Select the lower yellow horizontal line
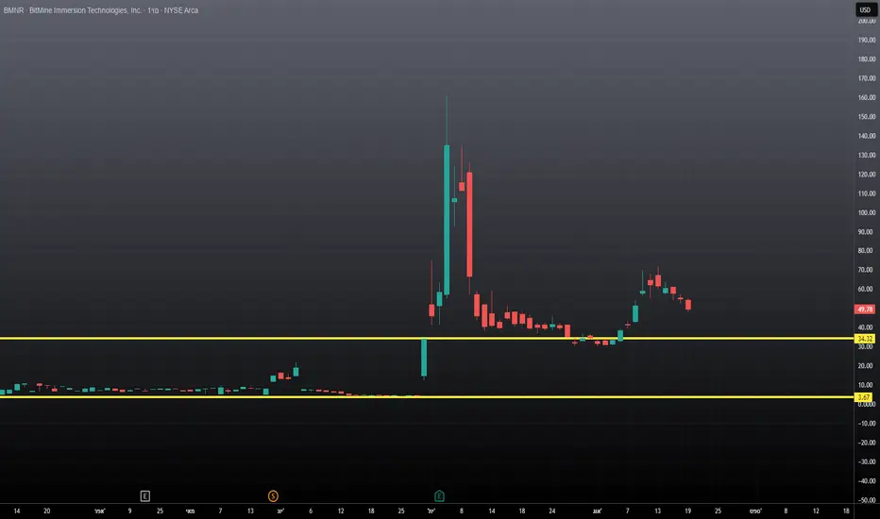The height and width of the screenshot is (519, 880). pyautogui.click(x=427, y=396)
